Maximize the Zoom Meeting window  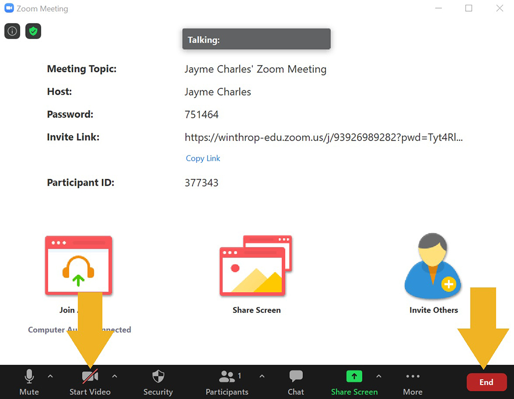pos(469,8)
